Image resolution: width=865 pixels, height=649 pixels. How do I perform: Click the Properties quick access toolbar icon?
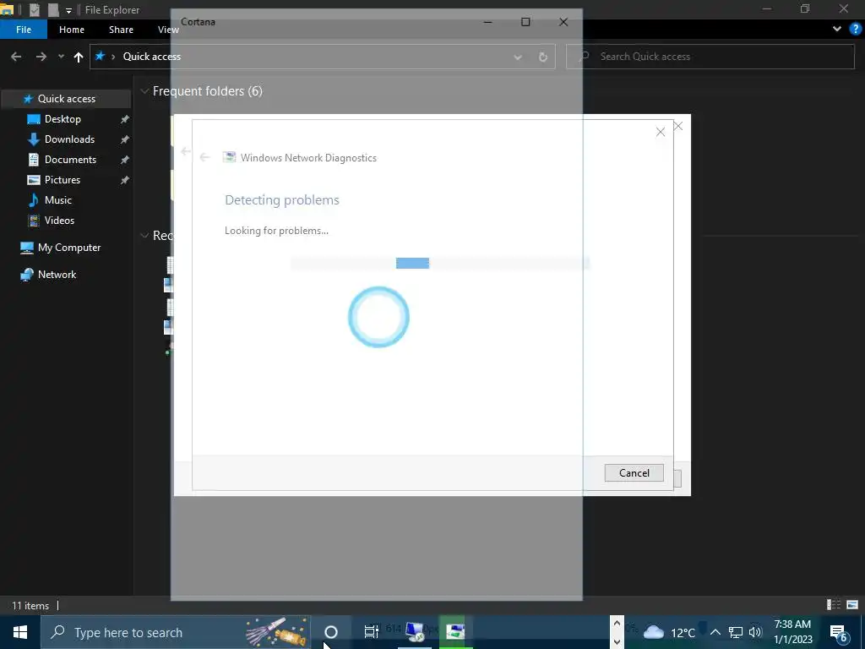[x=34, y=9]
